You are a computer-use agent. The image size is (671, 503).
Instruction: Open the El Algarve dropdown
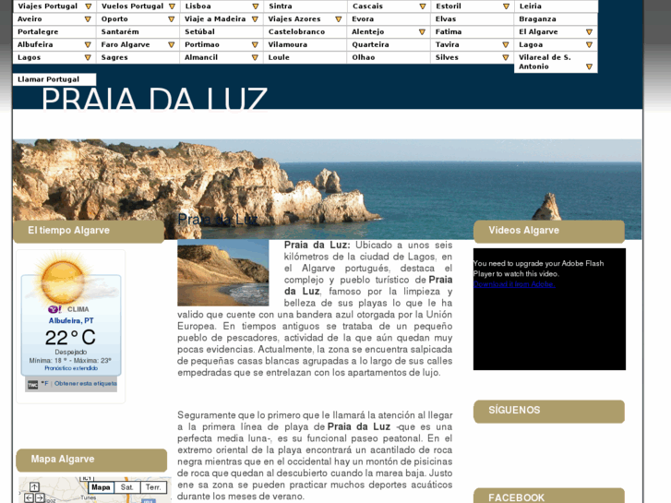[x=589, y=32]
